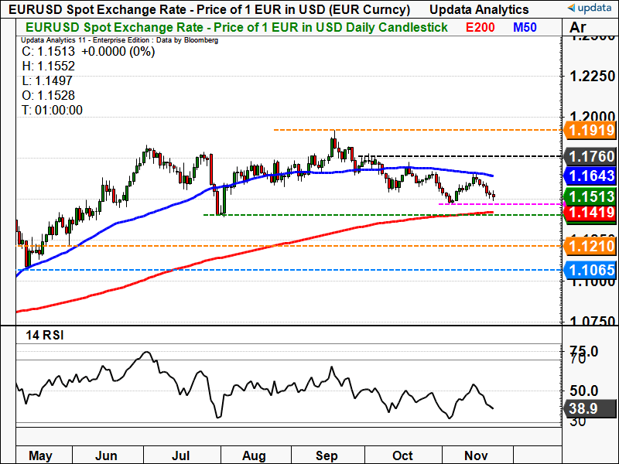
Task: Select the Sep month on time axis
Action: pyautogui.click(x=330, y=455)
